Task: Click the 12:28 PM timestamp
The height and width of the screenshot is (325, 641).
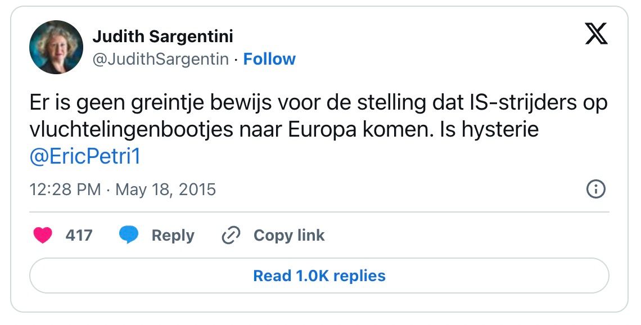Action: 65,189
